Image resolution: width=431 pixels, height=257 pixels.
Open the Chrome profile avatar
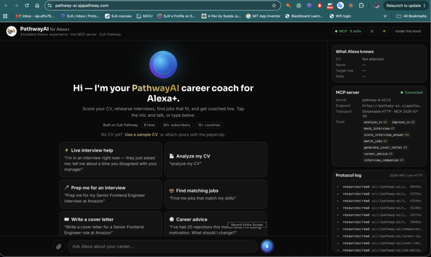(376, 5)
